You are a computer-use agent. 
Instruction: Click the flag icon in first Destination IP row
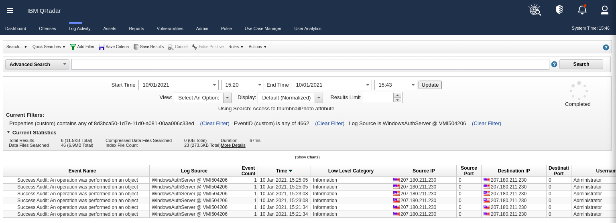(486, 180)
